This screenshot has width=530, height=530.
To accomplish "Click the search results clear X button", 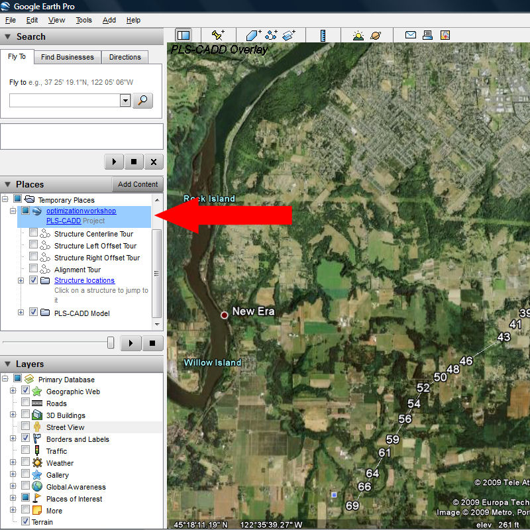I will point(154,162).
